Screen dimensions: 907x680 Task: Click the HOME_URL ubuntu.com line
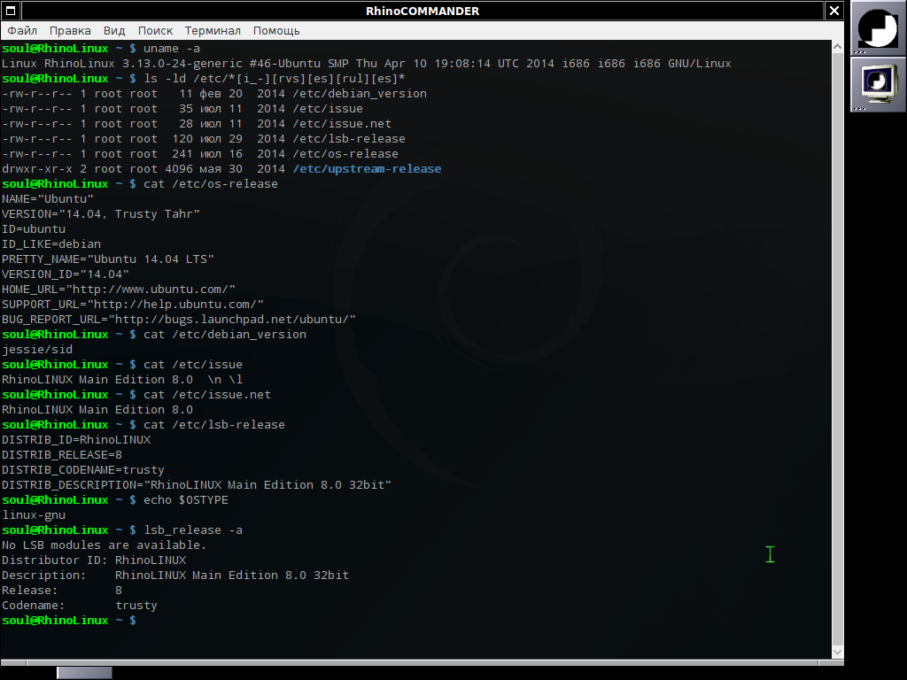coord(119,290)
